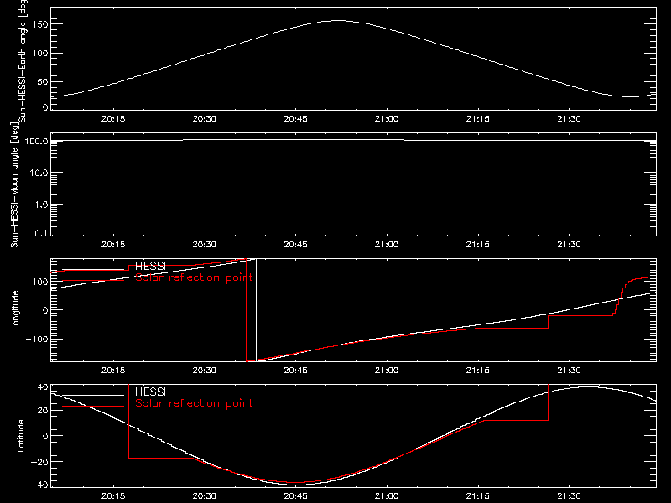Screen dimensions: 671x503
Task: Click the -100 tick on the Longitude axis
Action: coord(37,339)
